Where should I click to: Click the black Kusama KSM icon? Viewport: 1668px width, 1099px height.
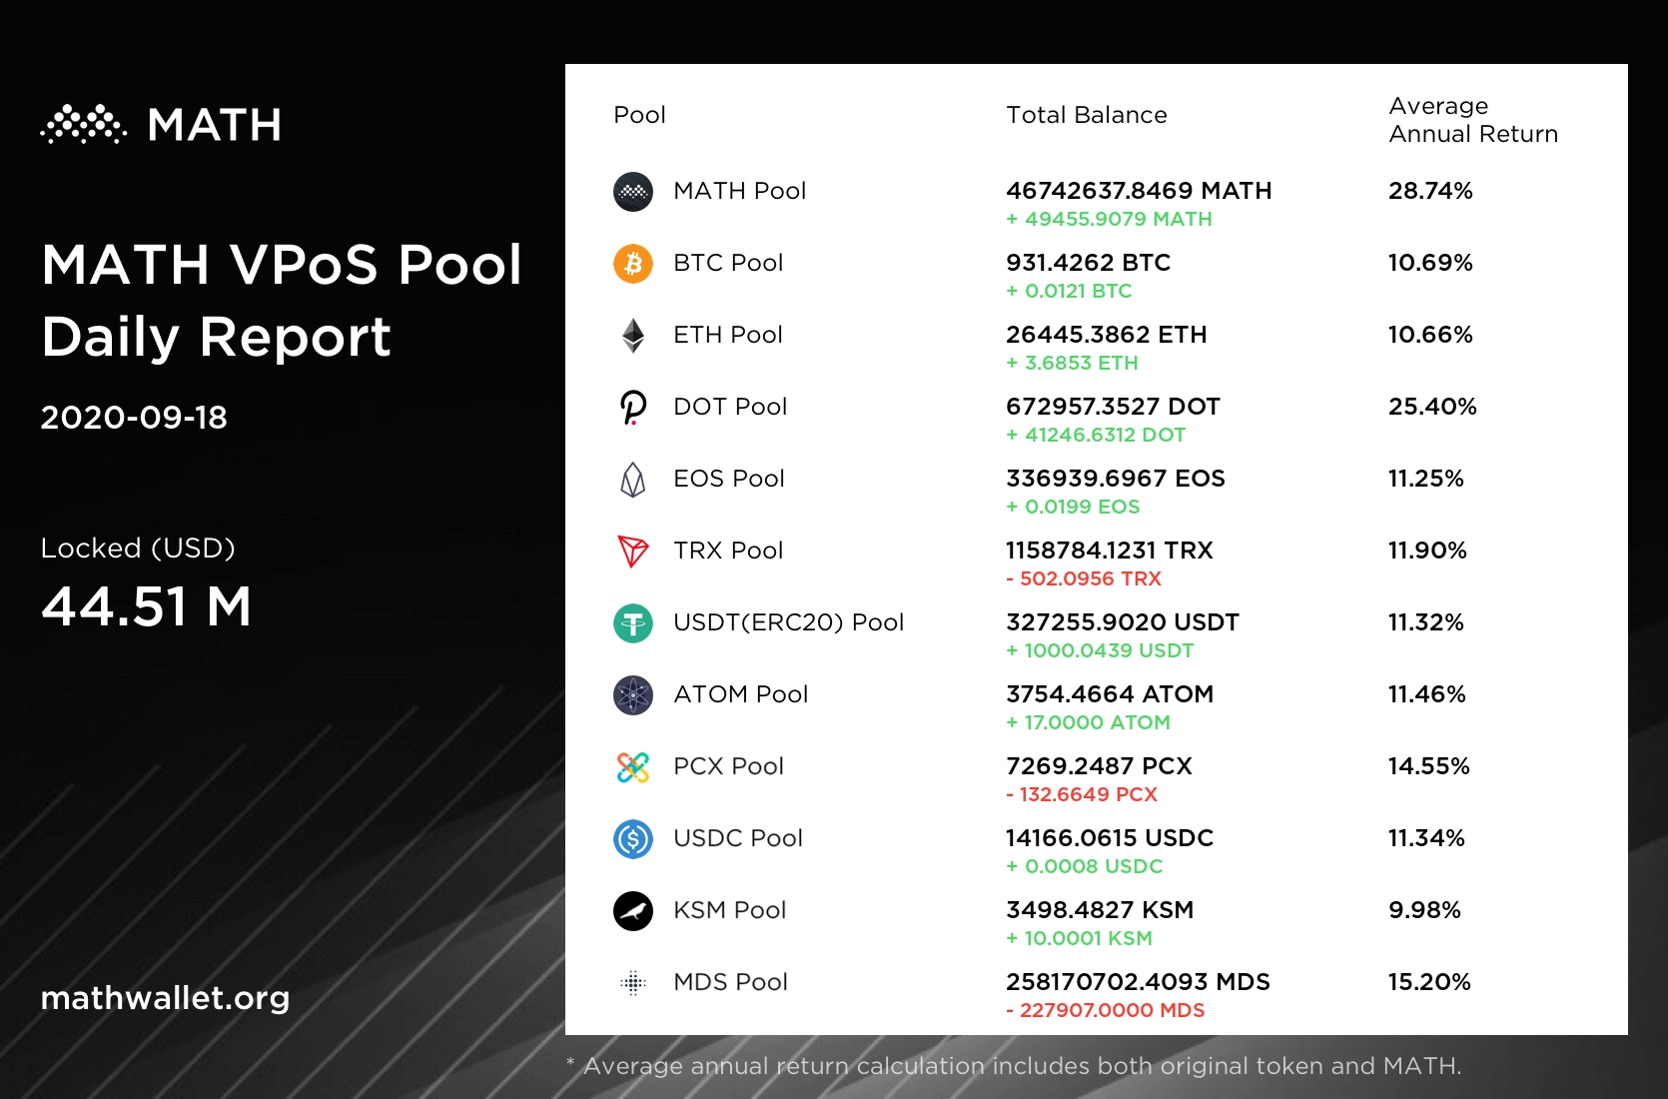pos(632,911)
